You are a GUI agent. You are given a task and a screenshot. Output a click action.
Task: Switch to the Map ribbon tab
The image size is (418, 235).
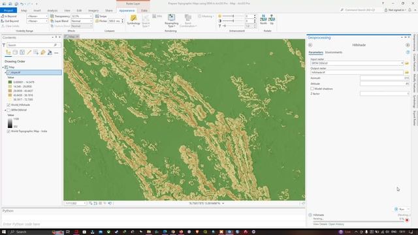coord(24,10)
